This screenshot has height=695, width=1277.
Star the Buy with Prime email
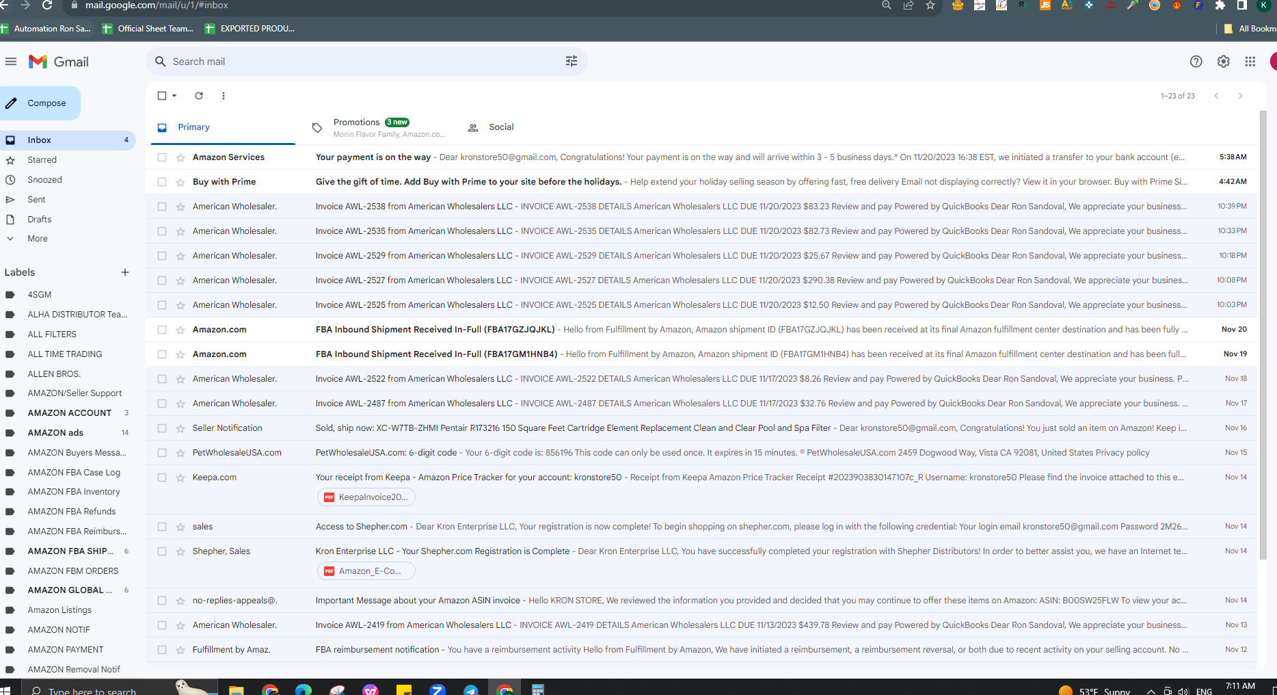coord(180,182)
